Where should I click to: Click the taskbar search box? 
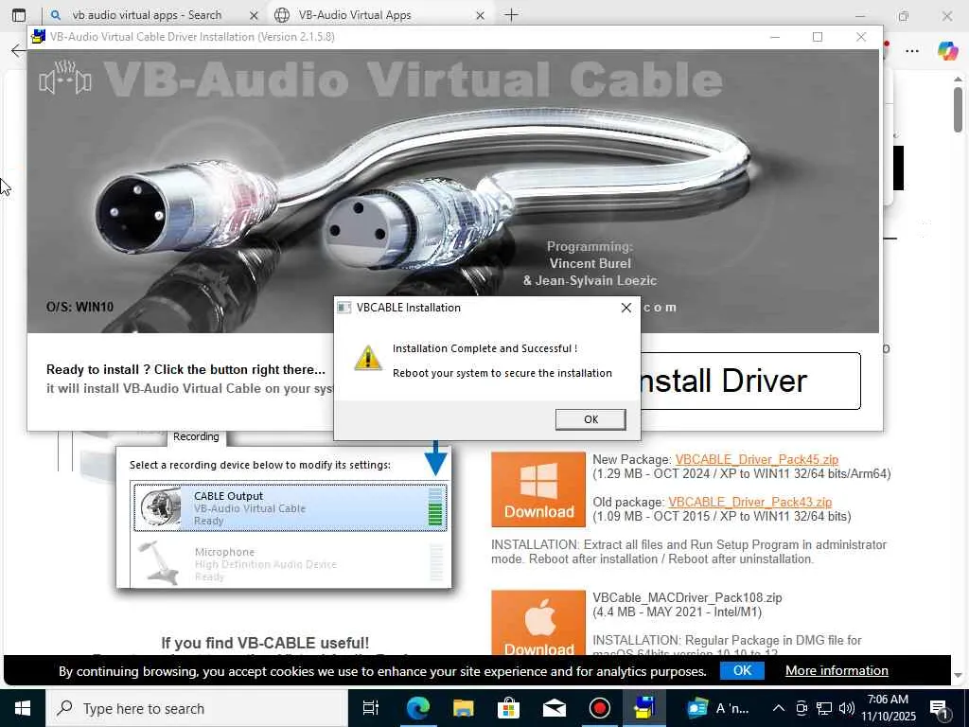point(197,708)
